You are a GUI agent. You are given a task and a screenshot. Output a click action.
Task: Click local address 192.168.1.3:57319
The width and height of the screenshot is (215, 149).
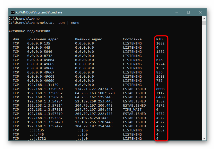[x=45, y=114]
